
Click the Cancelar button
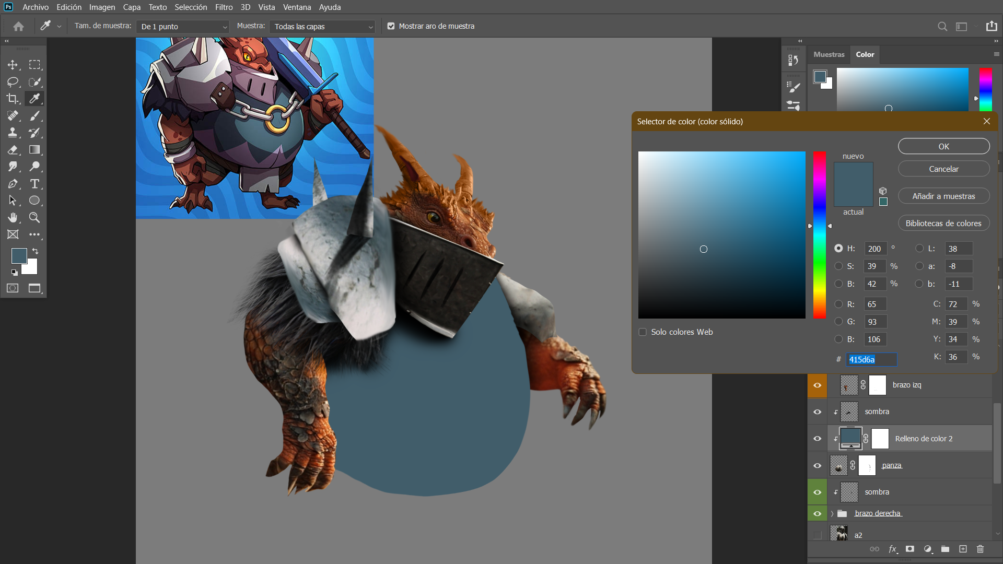point(943,169)
